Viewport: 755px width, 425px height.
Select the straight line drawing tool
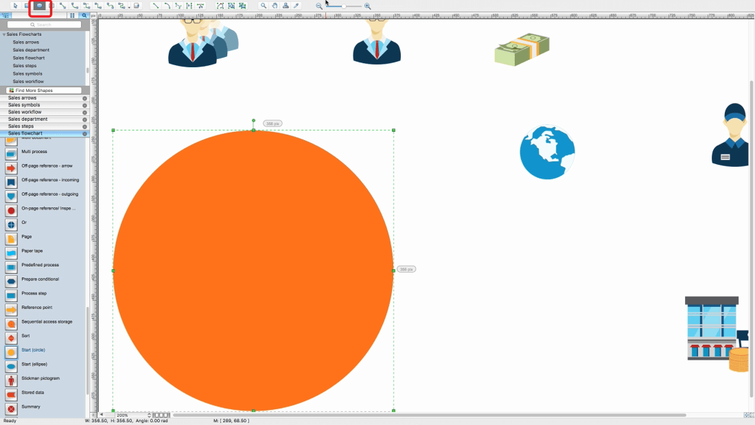156,5
